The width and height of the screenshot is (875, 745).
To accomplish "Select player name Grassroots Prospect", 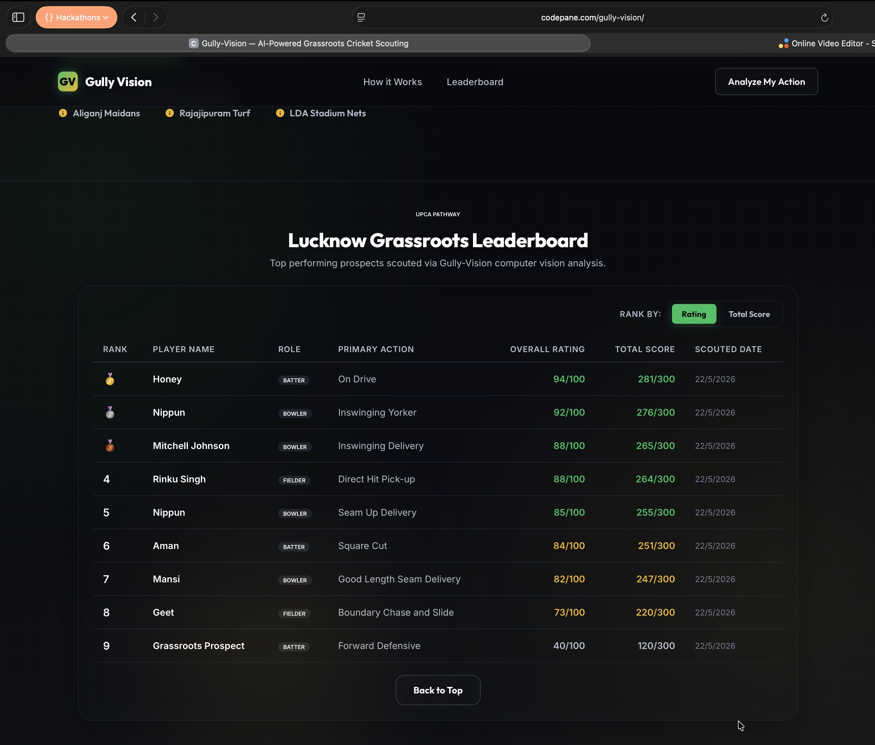I will click(198, 646).
